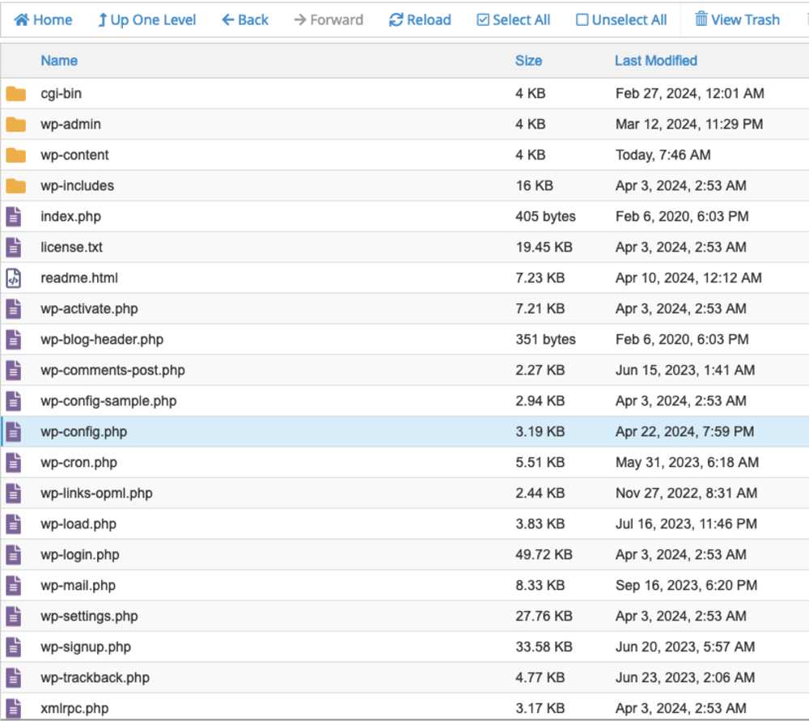Click the readme.html code file icon
The height and width of the screenshot is (721, 809).
tap(14, 278)
